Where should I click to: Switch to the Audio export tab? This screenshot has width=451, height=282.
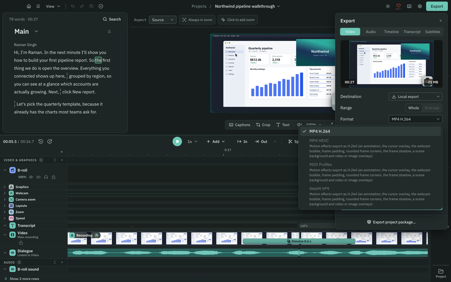pos(371,32)
